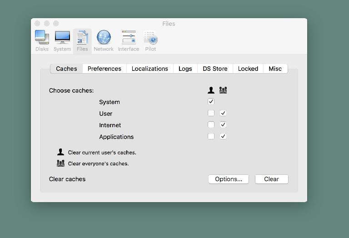Click the single-user column header icon
The width and height of the screenshot is (349, 238).
click(211, 90)
